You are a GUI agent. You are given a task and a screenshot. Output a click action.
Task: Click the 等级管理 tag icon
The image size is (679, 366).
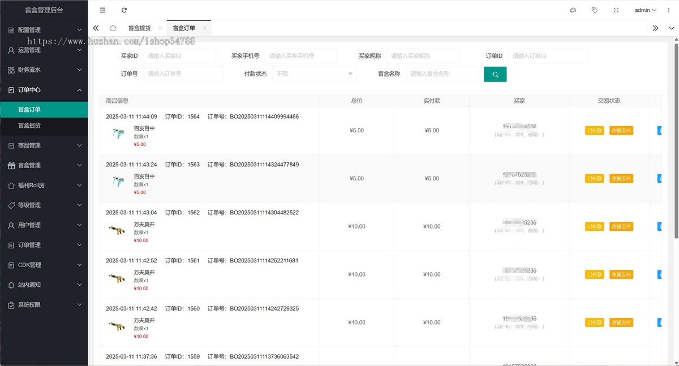click(11, 205)
